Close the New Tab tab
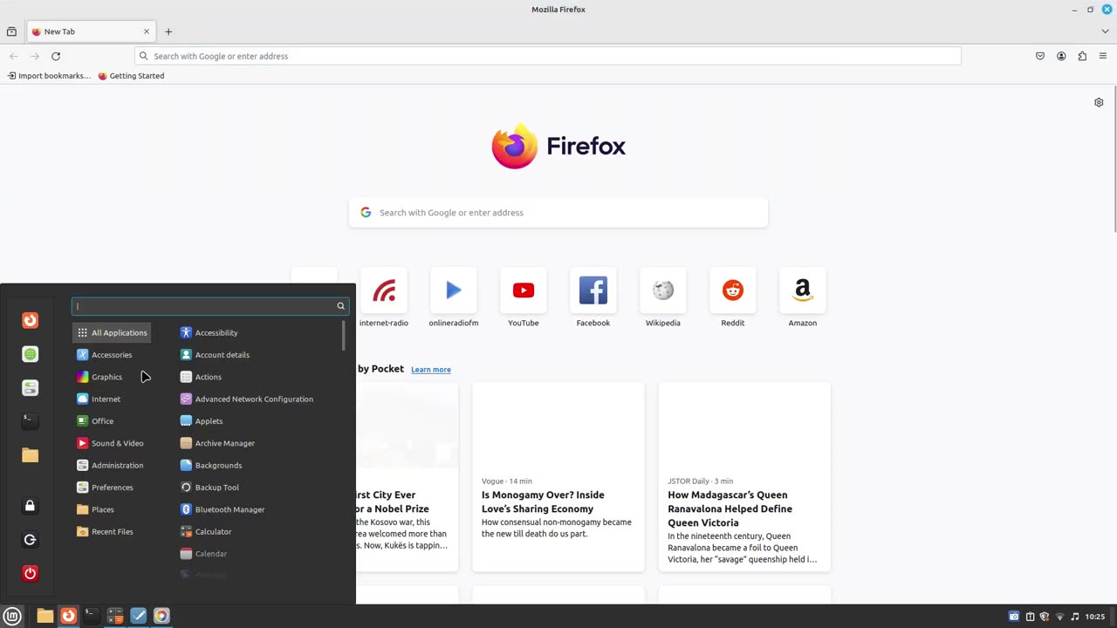 147,31
